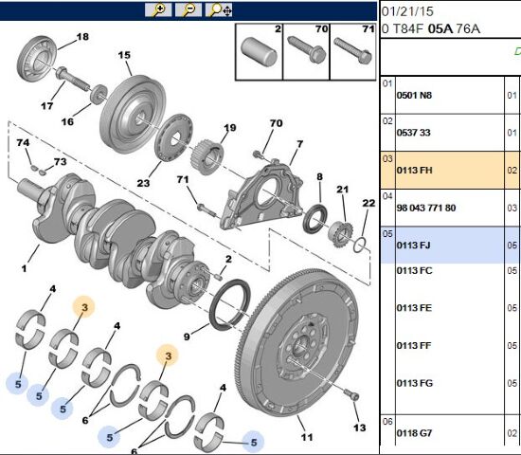Click row index 02 in parts table

tap(387, 120)
